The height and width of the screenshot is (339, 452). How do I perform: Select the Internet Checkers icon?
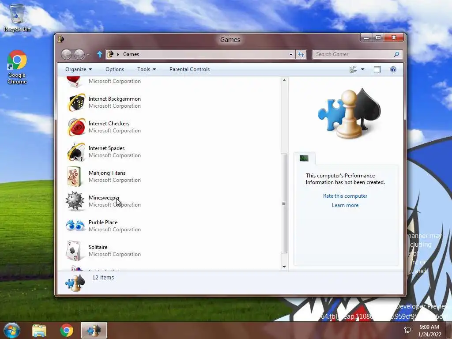click(x=76, y=127)
